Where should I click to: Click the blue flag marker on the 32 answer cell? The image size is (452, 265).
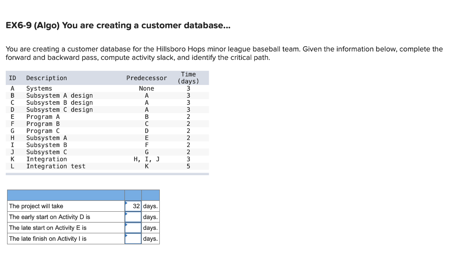[126, 203]
